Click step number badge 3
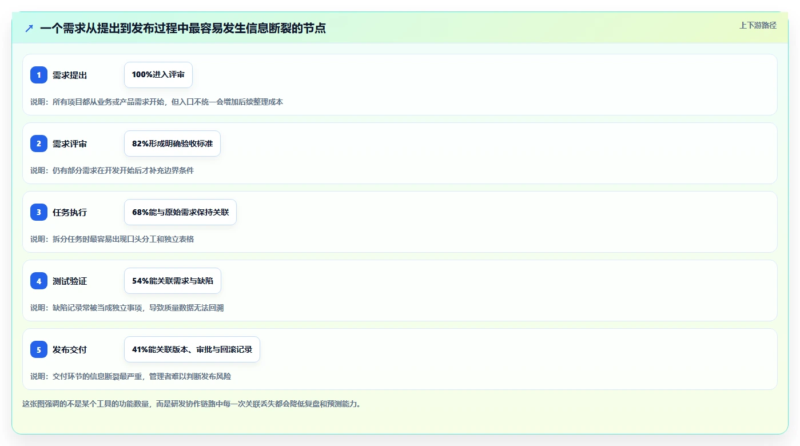The image size is (800, 446). (39, 212)
